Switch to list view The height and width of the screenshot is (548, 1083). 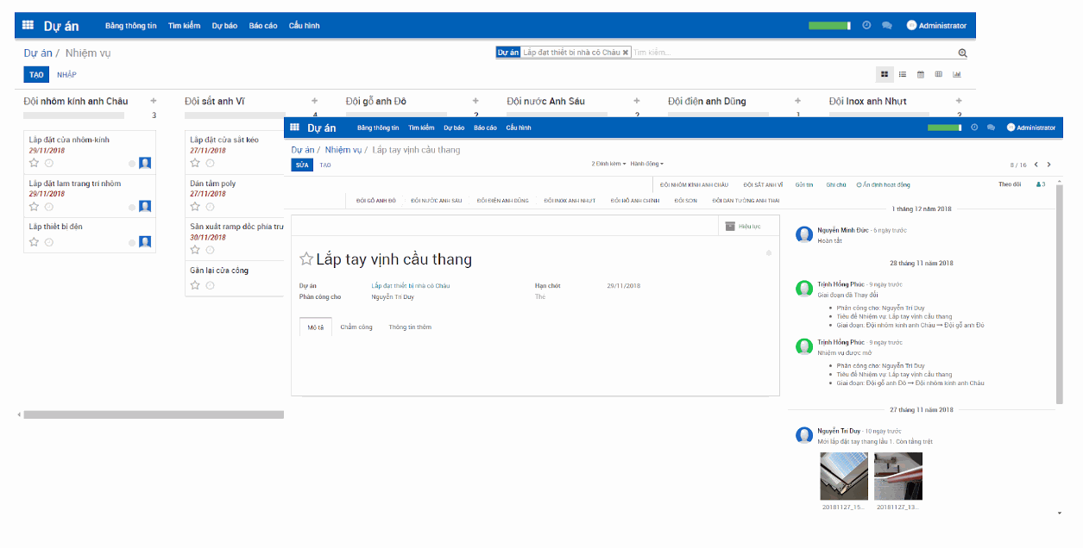pos(902,74)
